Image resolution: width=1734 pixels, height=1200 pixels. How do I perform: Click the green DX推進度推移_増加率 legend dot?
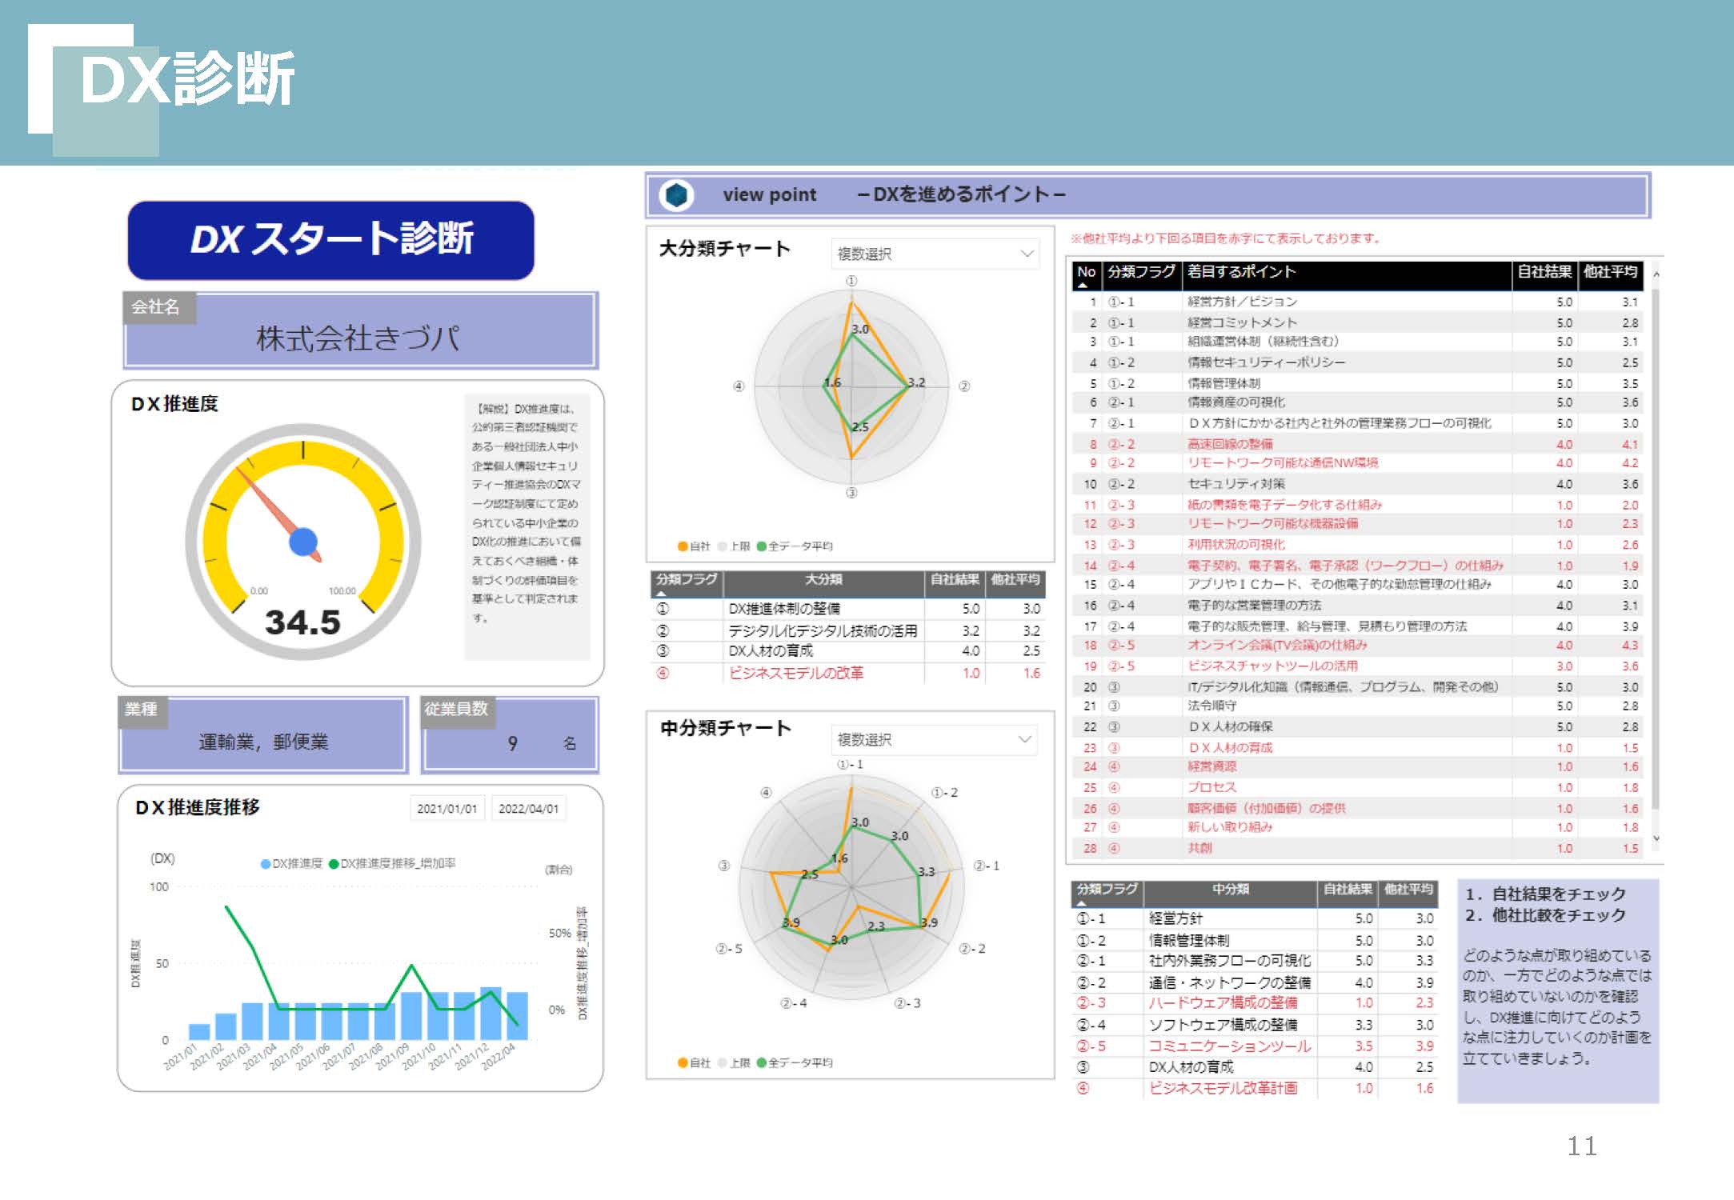[334, 863]
